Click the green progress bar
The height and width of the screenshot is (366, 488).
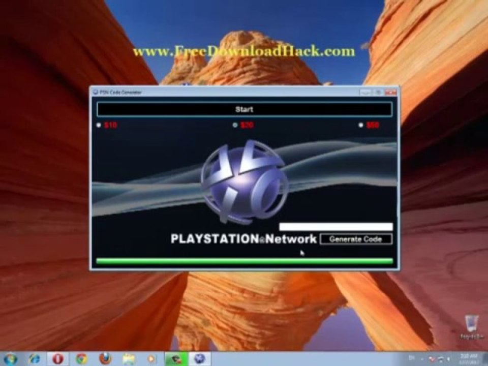pyautogui.click(x=245, y=261)
